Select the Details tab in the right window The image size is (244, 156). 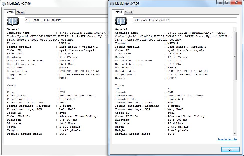point(118,12)
